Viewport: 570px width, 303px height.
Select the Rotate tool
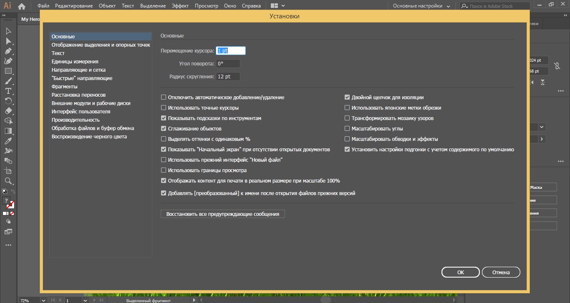tap(8, 101)
